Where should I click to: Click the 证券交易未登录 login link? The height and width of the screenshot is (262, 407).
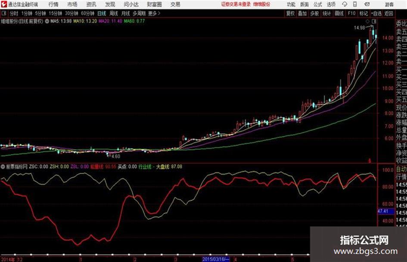pos(236,4)
